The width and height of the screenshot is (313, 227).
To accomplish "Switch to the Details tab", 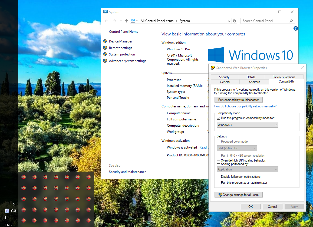I will pos(251,77).
